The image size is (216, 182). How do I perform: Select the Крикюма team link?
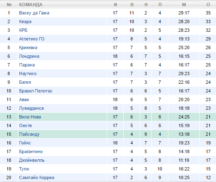pyautogui.click(x=28, y=47)
